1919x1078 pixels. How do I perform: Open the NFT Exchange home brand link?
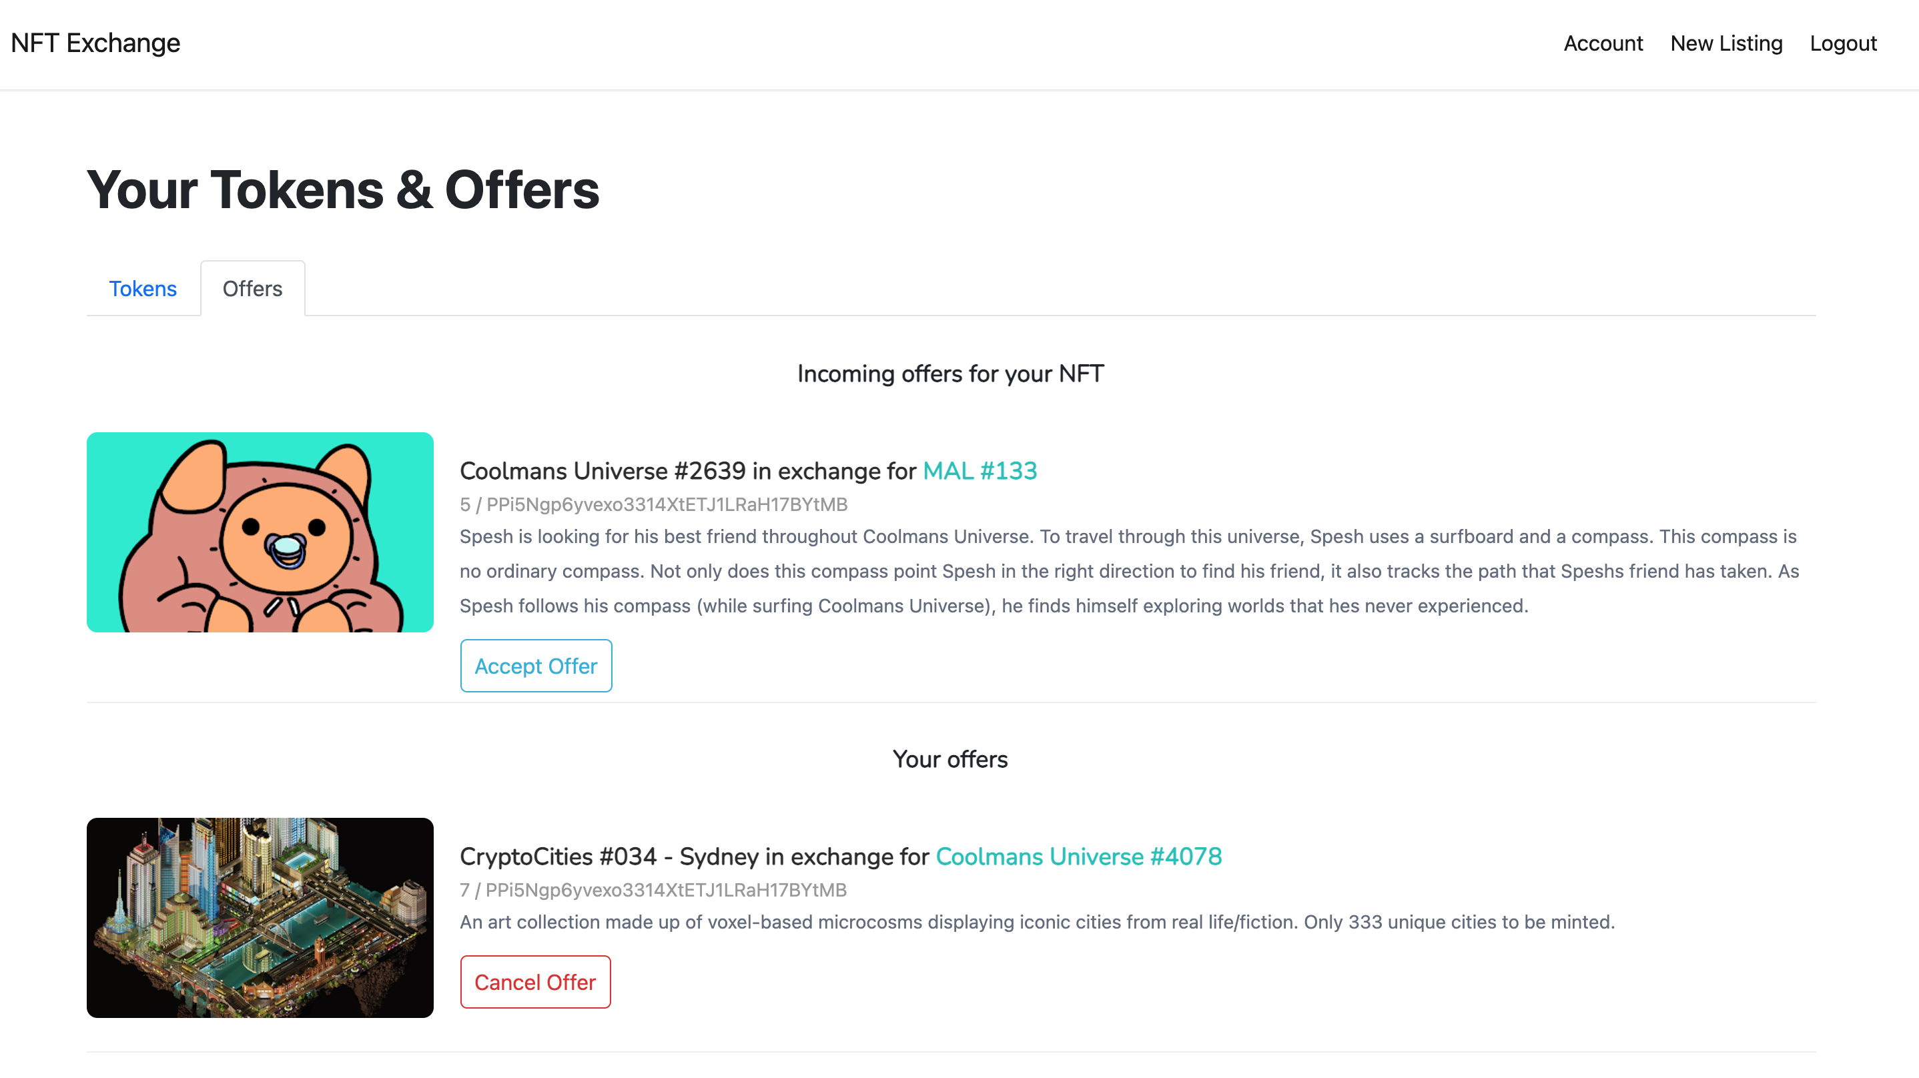(x=95, y=43)
